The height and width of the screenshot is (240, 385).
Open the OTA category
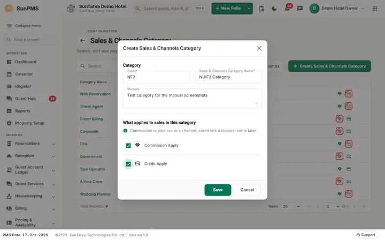pyautogui.click(x=83, y=144)
